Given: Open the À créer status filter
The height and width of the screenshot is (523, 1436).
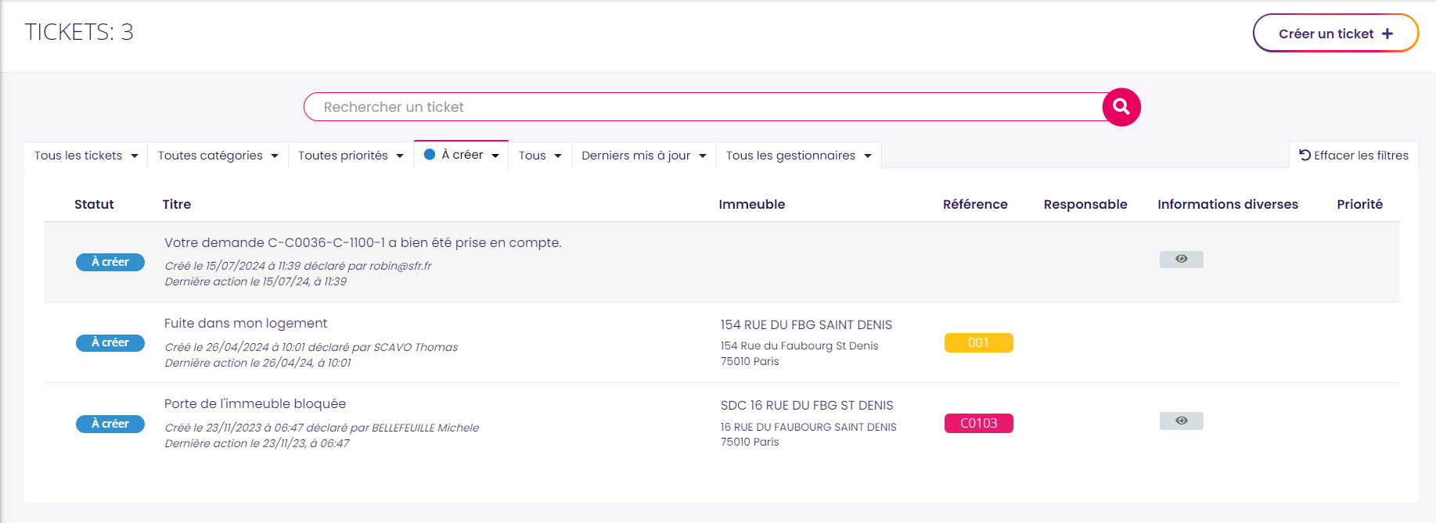Looking at the screenshot, I should pos(462,155).
